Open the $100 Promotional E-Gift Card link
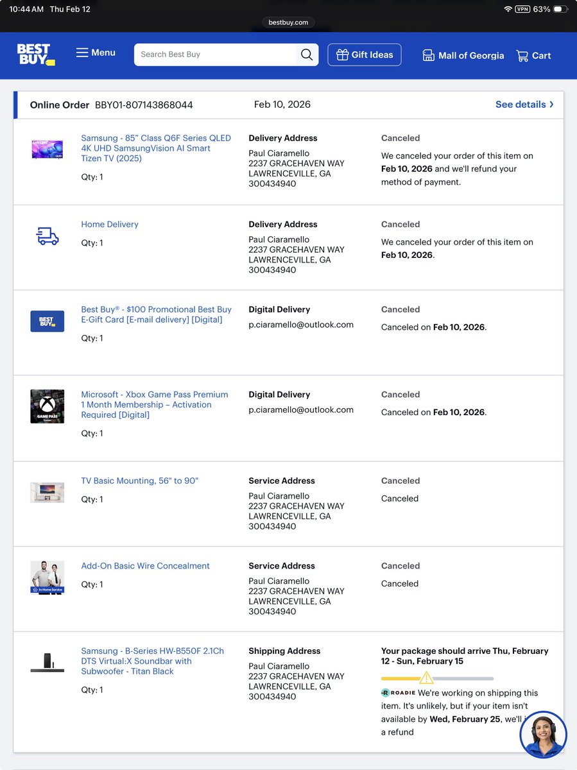Viewport: 577px width, 770px height. pos(156,314)
